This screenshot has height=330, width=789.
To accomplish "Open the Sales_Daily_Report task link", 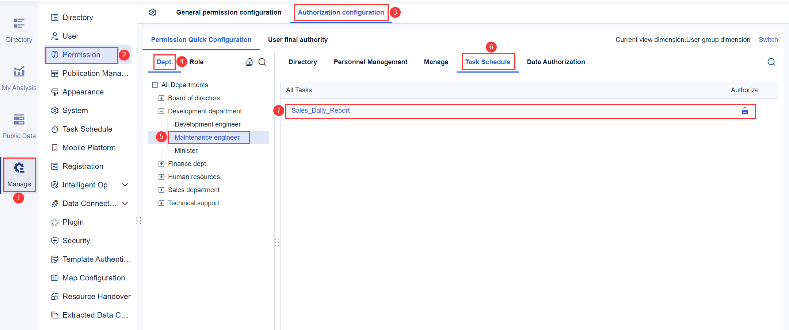I will tap(320, 110).
